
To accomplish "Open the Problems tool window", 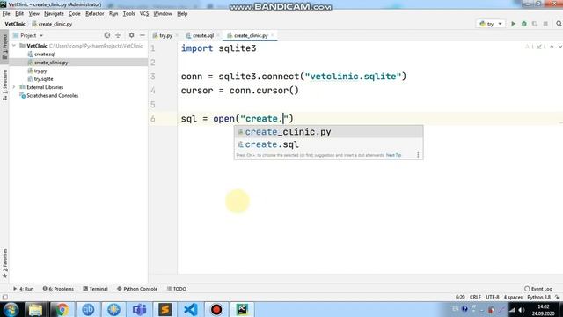I will coord(58,289).
